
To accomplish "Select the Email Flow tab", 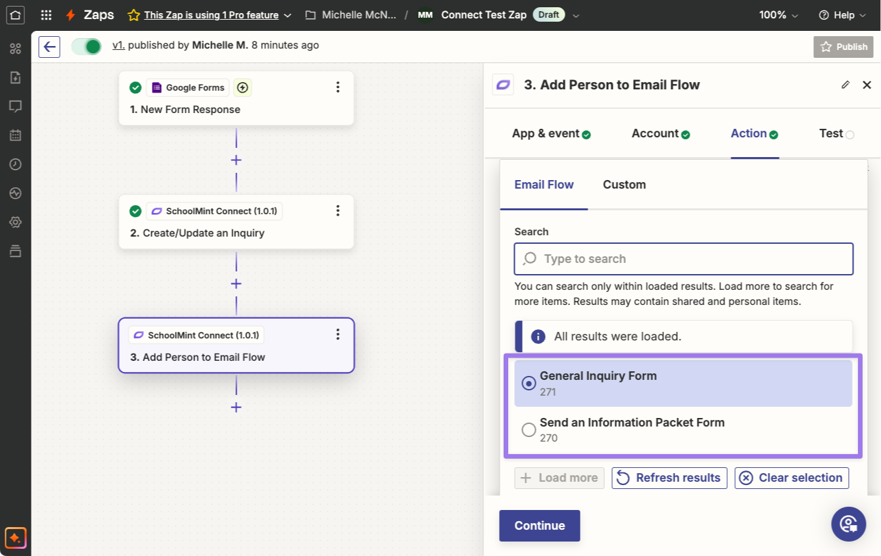I will coord(544,185).
